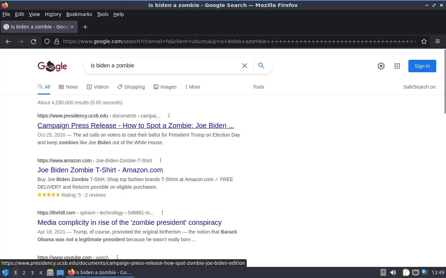The image size is (446, 278).
Task: Click the removable media eject tray icon
Action: tap(383, 272)
